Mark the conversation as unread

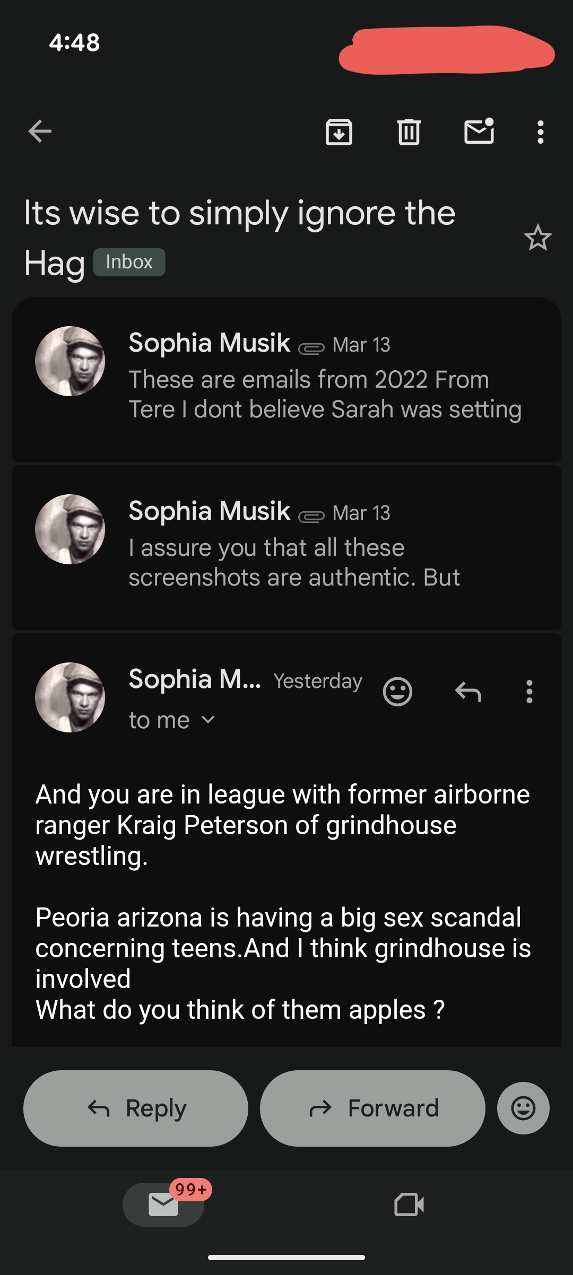[x=479, y=132]
